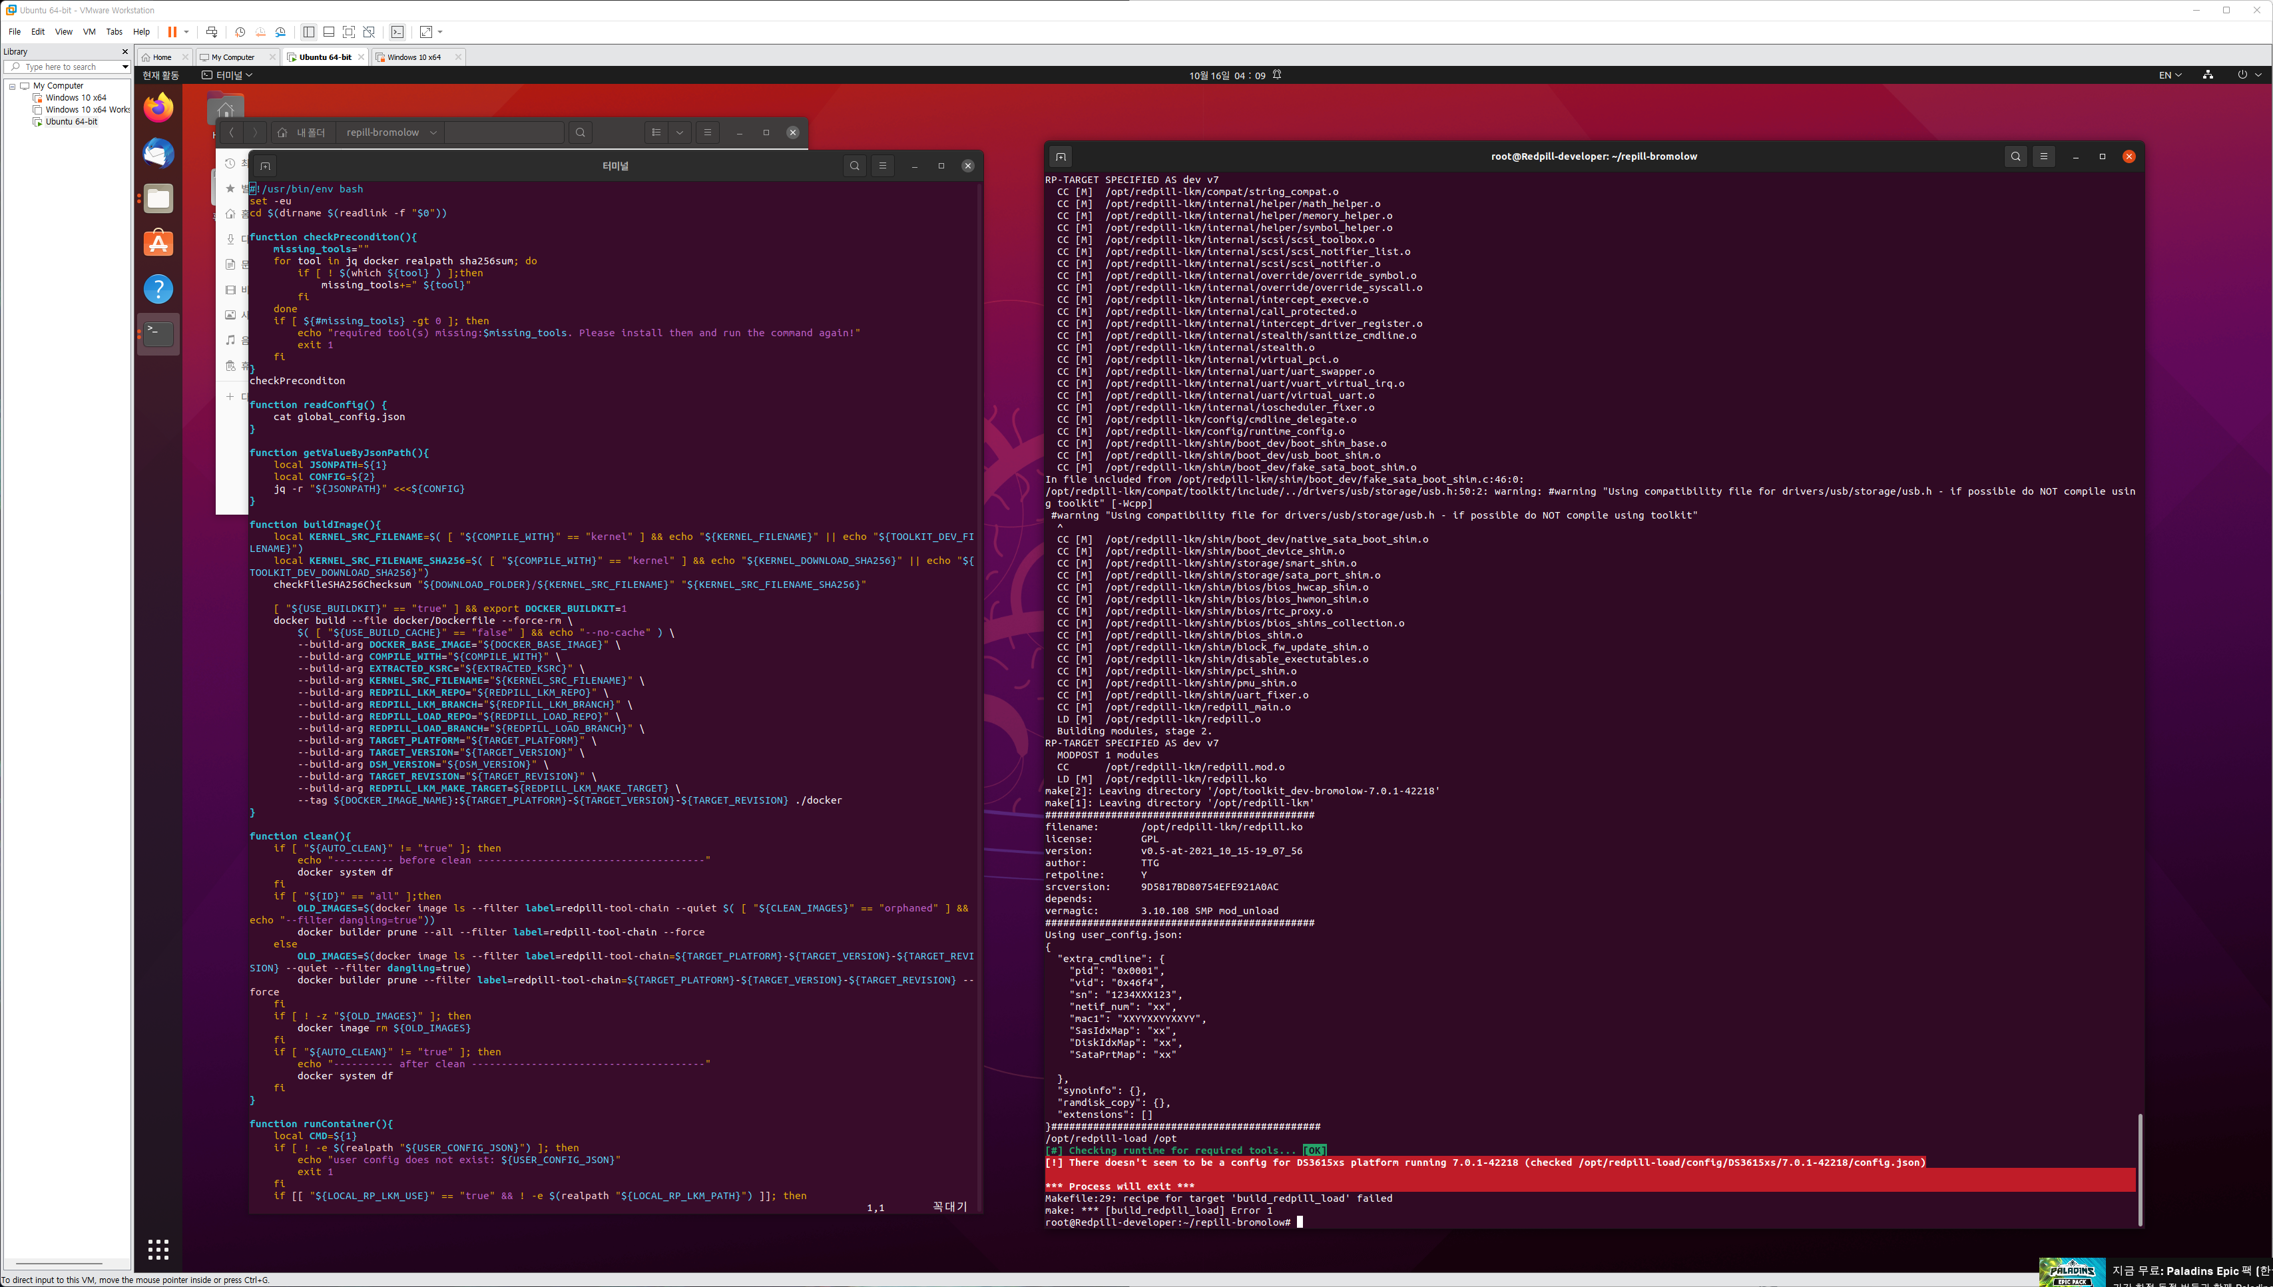Screen dimensions: 2273x1287
Task: Expand My Computer in the Library tree
Action: 13,85
